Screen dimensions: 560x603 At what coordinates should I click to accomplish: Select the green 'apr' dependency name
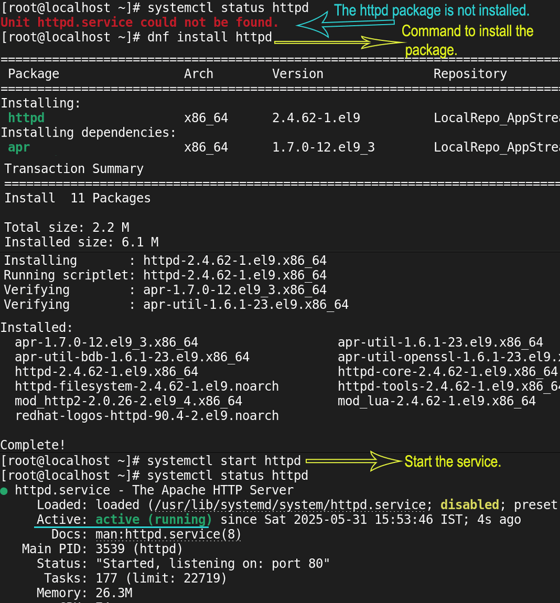(19, 147)
